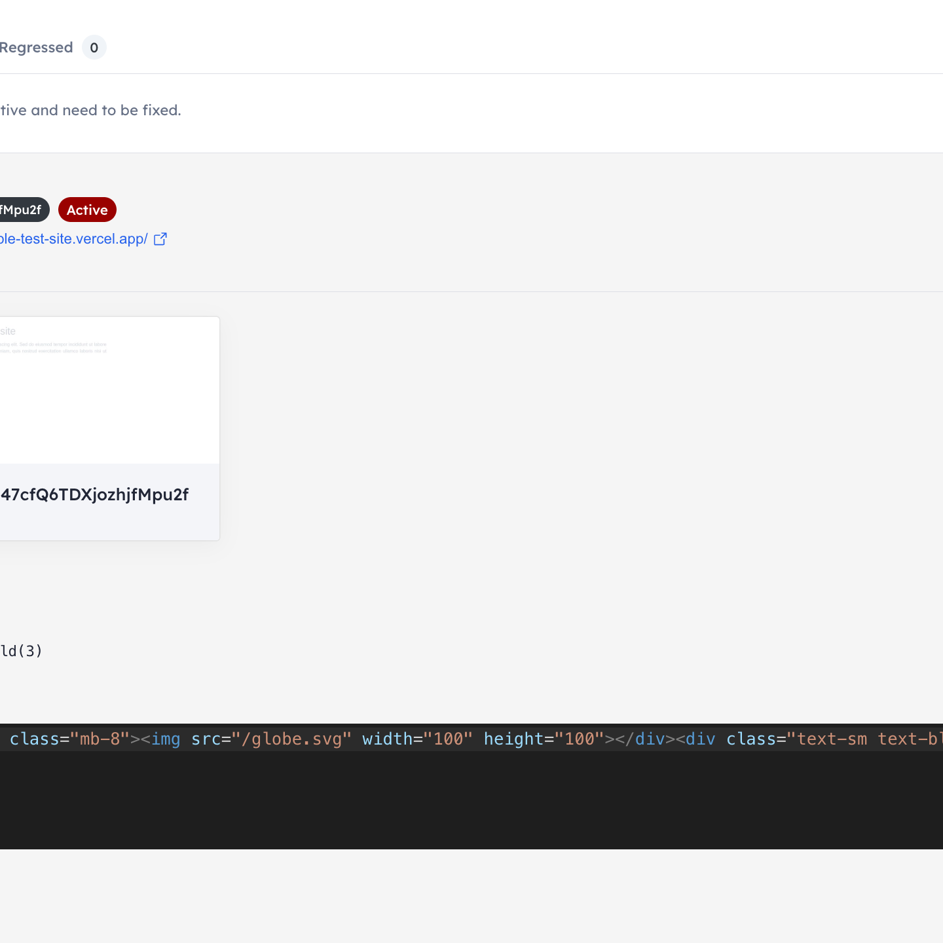
Task: Click the closing div tag in code snippet
Action: tap(640, 739)
